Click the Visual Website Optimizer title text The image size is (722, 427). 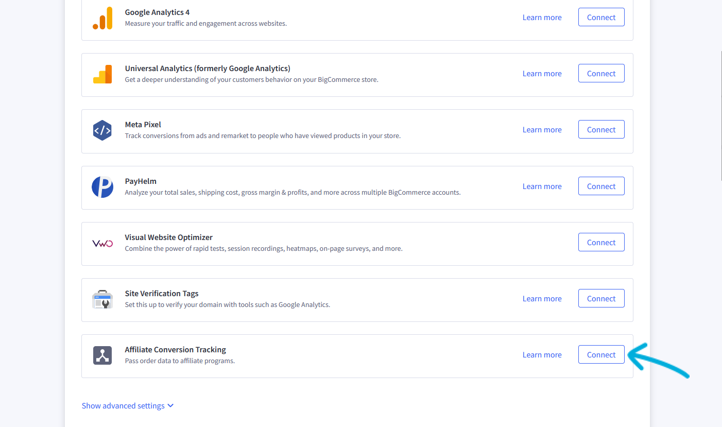(x=168, y=237)
